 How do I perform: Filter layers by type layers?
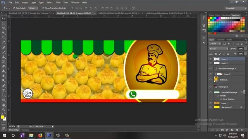[233, 44]
